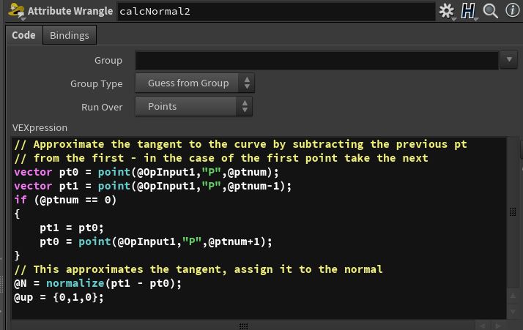Click the magnifier search parameters icon
The width and height of the screenshot is (523, 330).
pyautogui.click(x=490, y=11)
